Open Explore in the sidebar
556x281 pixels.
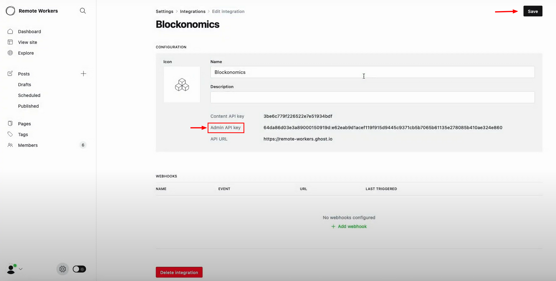coord(26,53)
